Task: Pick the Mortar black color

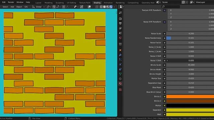Action: tap(190, 106)
